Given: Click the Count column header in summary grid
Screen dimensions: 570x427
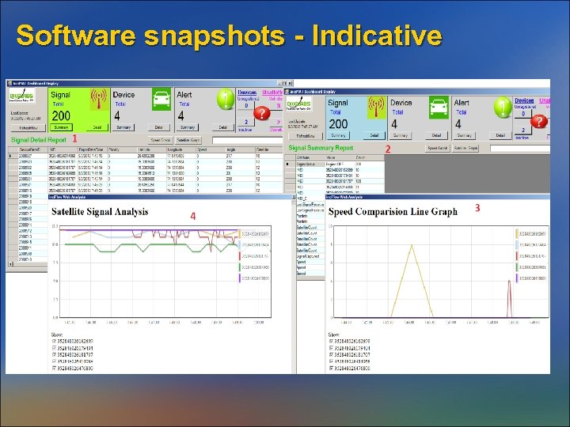Looking at the screenshot, I should pyautogui.click(x=369, y=157).
